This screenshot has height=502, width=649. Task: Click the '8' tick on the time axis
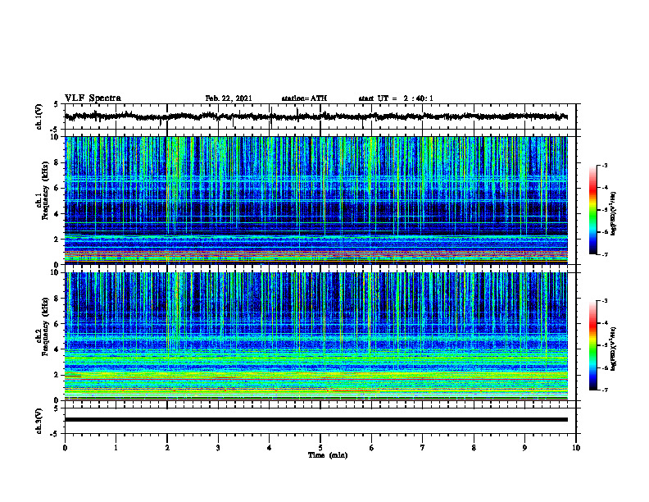474,448
